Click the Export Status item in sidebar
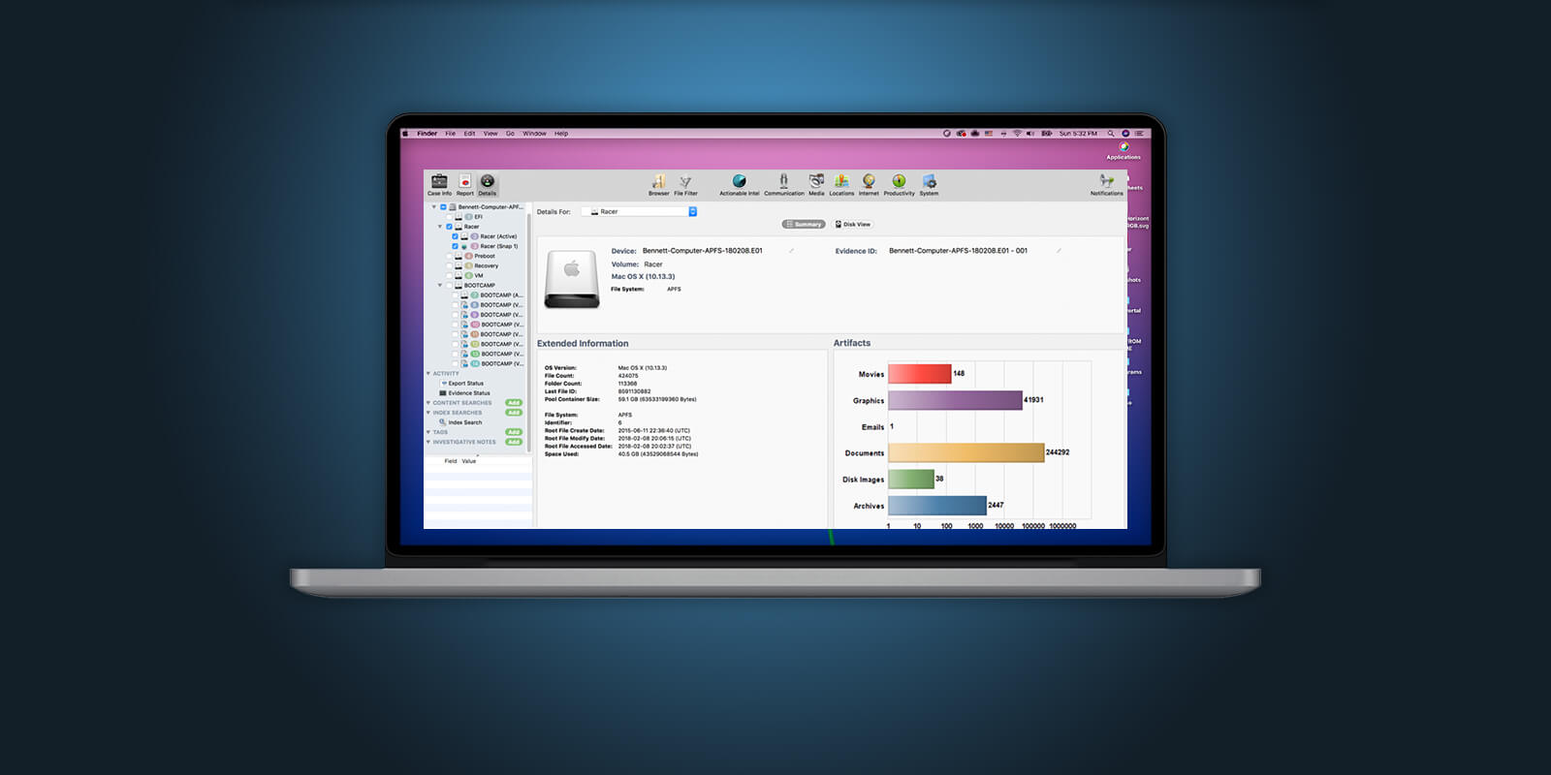Image resolution: width=1551 pixels, height=775 pixels. (x=462, y=384)
